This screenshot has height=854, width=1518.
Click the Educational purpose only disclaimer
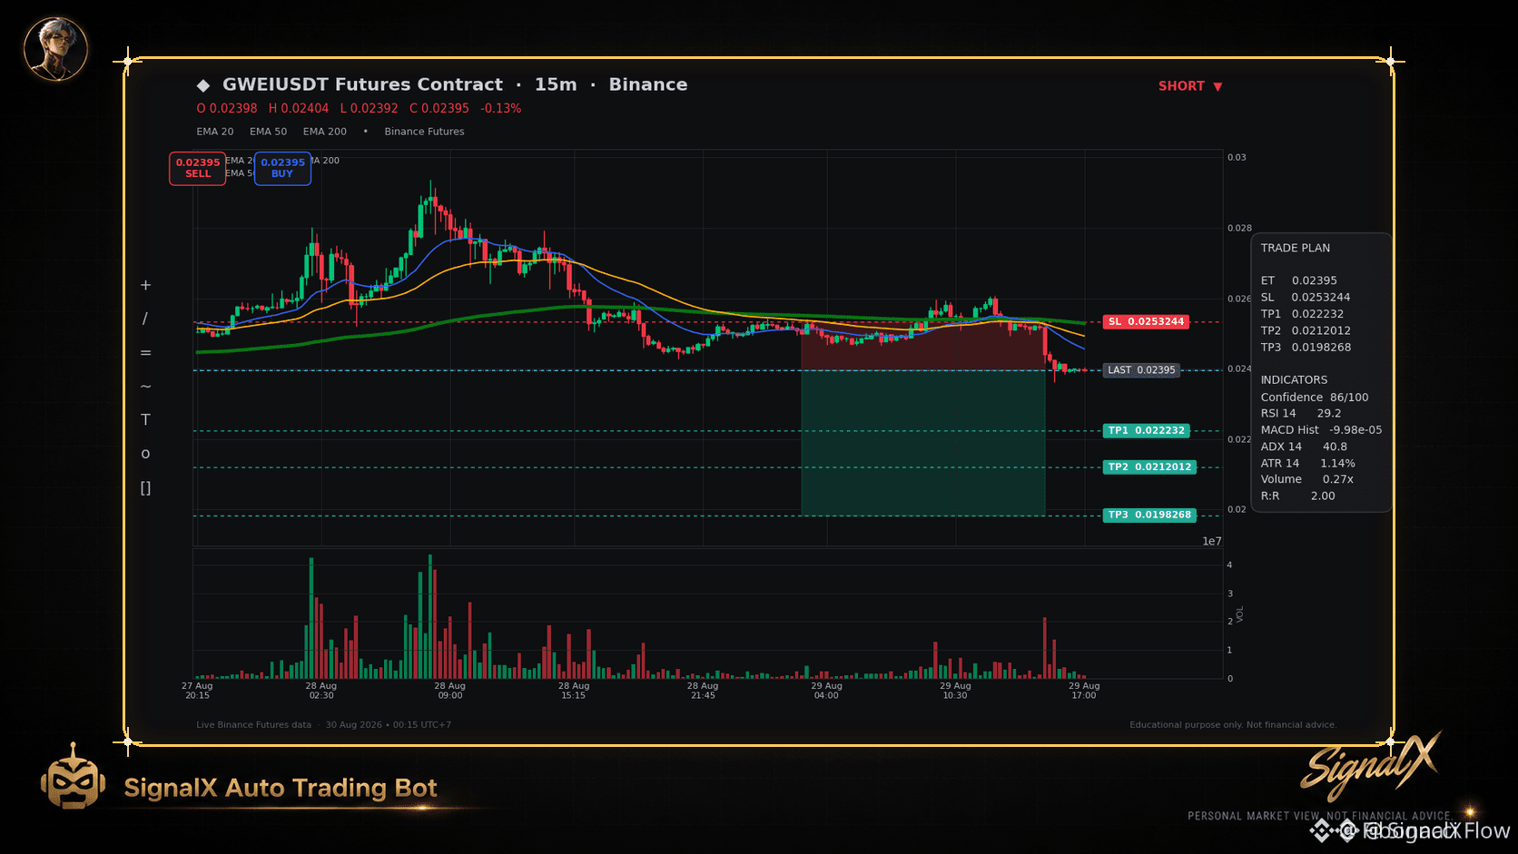pos(1233,725)
